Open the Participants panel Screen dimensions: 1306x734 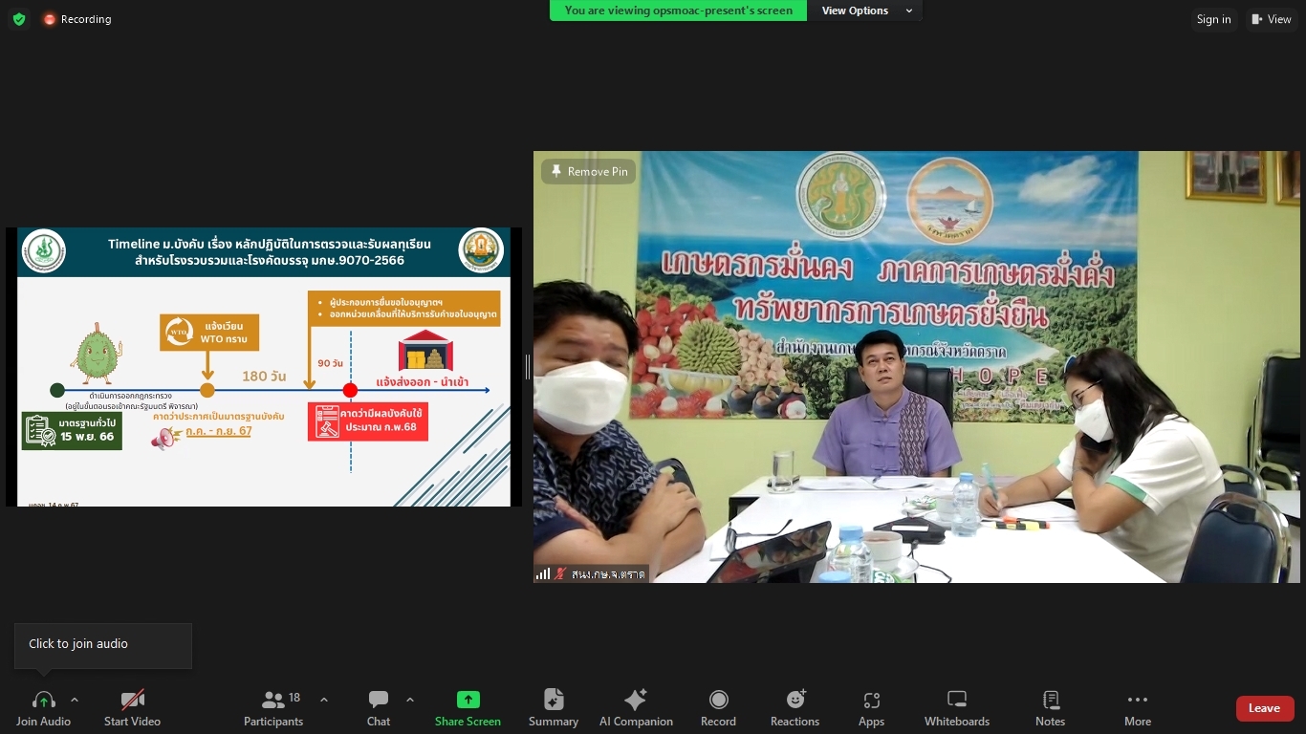pos(273,708)
